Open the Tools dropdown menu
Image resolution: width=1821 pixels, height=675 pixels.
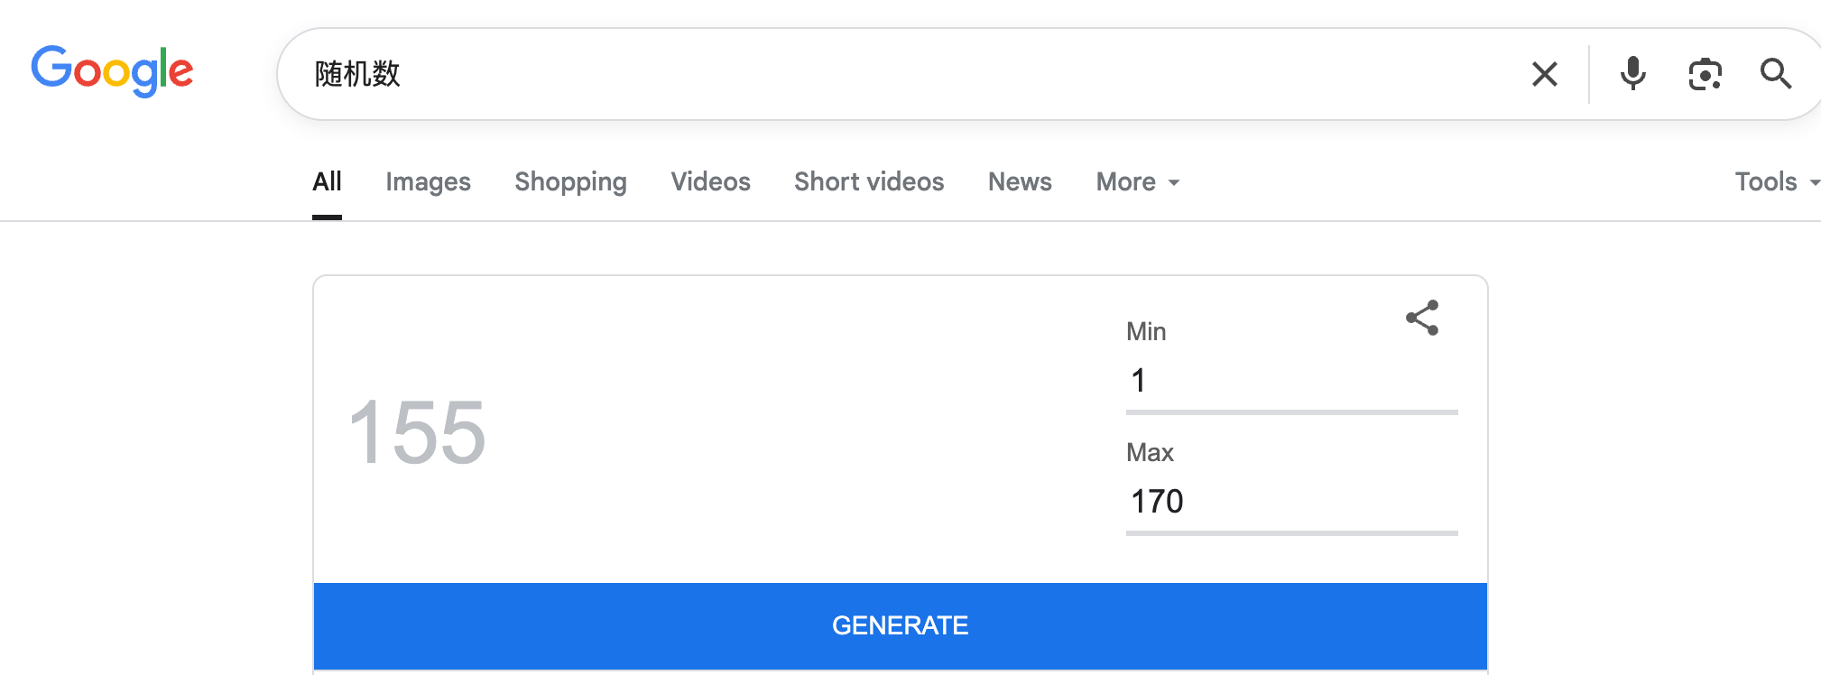point(1776,181)
